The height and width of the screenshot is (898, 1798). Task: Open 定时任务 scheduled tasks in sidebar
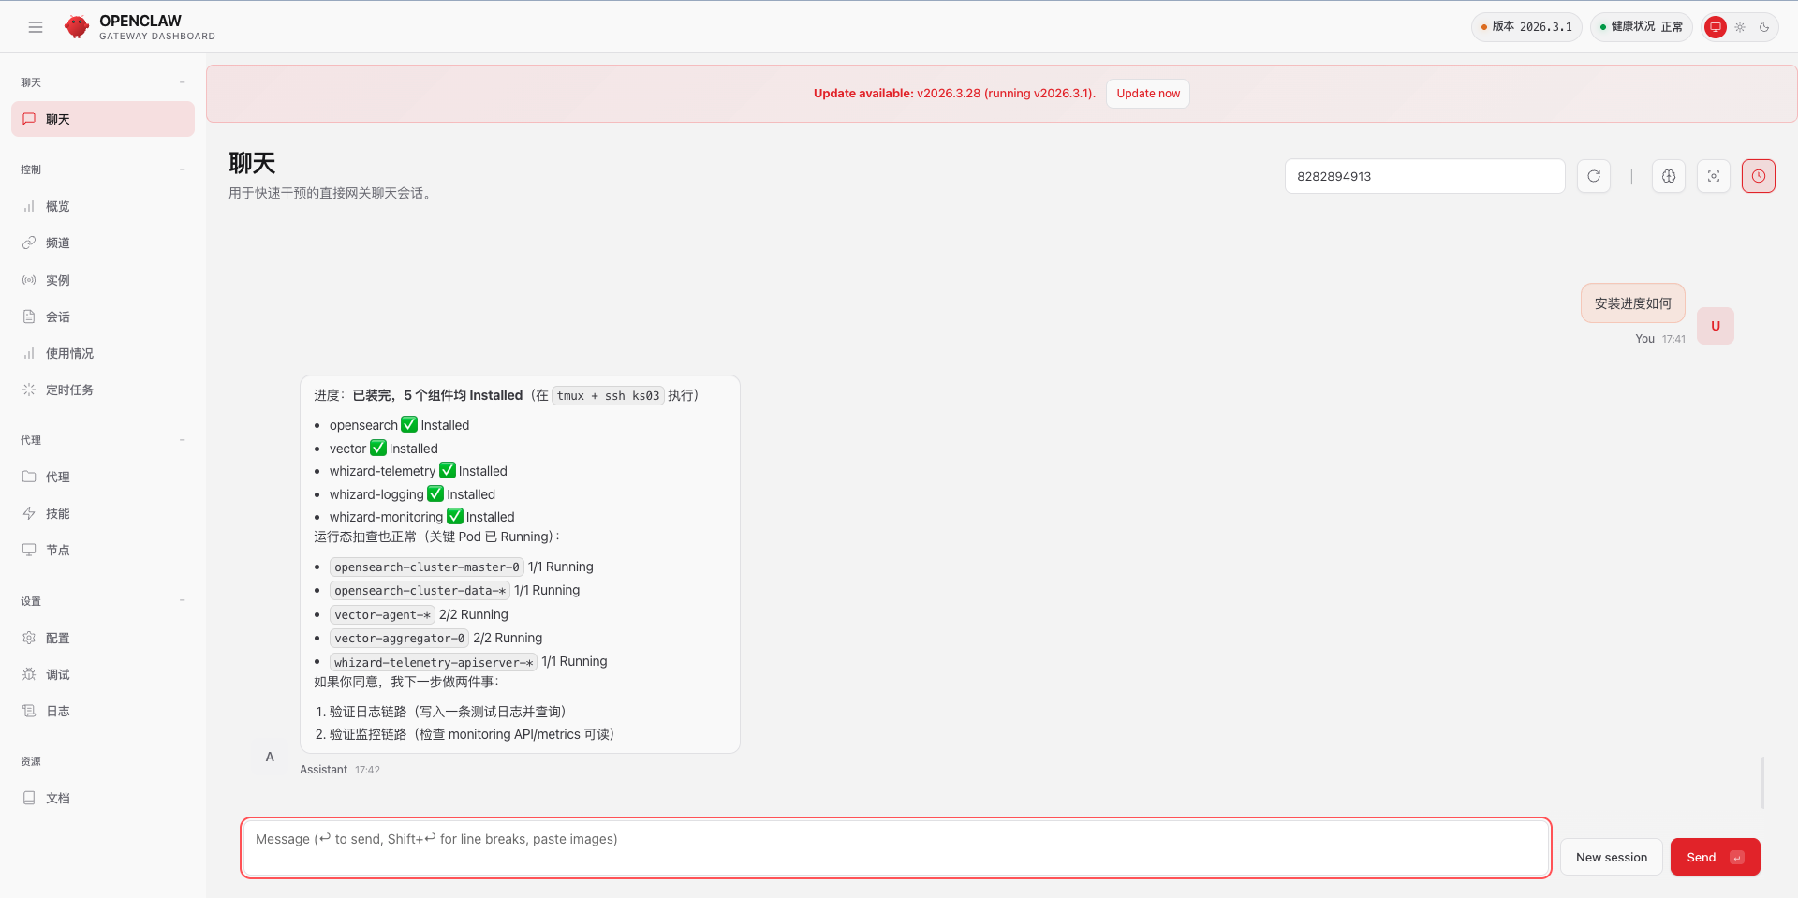(69, 390)
